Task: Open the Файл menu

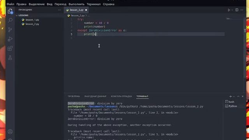Action: point(11,4)
